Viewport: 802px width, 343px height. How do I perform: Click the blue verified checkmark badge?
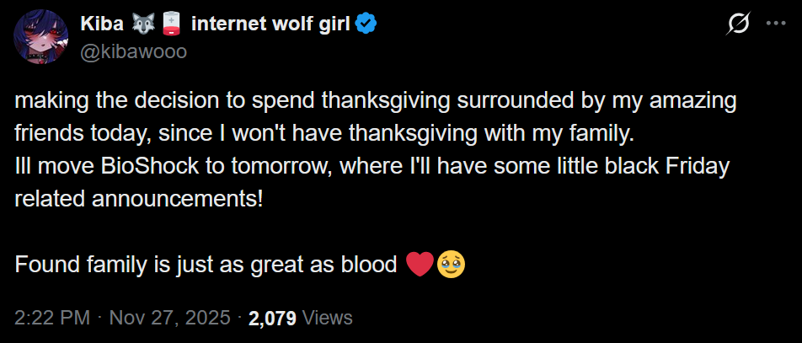(365, 24)
